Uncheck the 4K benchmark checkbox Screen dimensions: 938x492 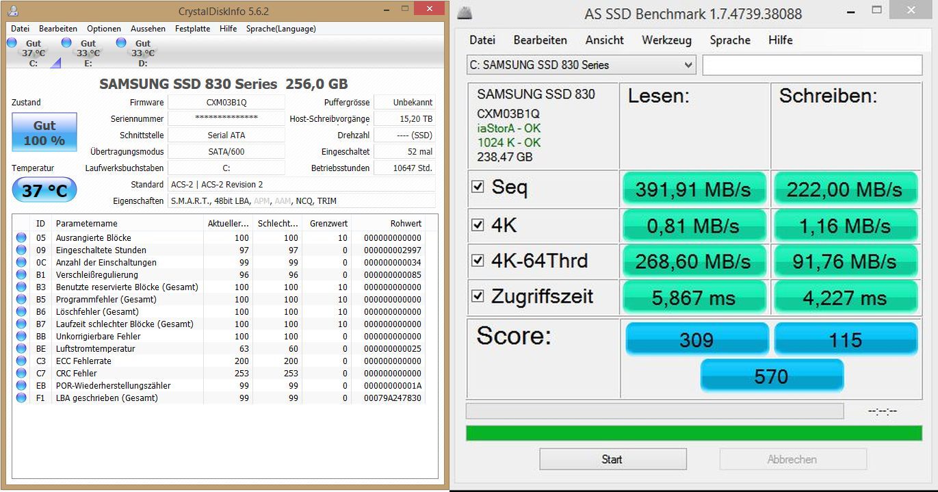pyautogui.click(x=478, y=224)
